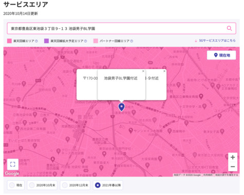Image resolution: width=244 pixels, height=195 pixels.
Task: Click the 現在地 current location button
Action: 221,55
